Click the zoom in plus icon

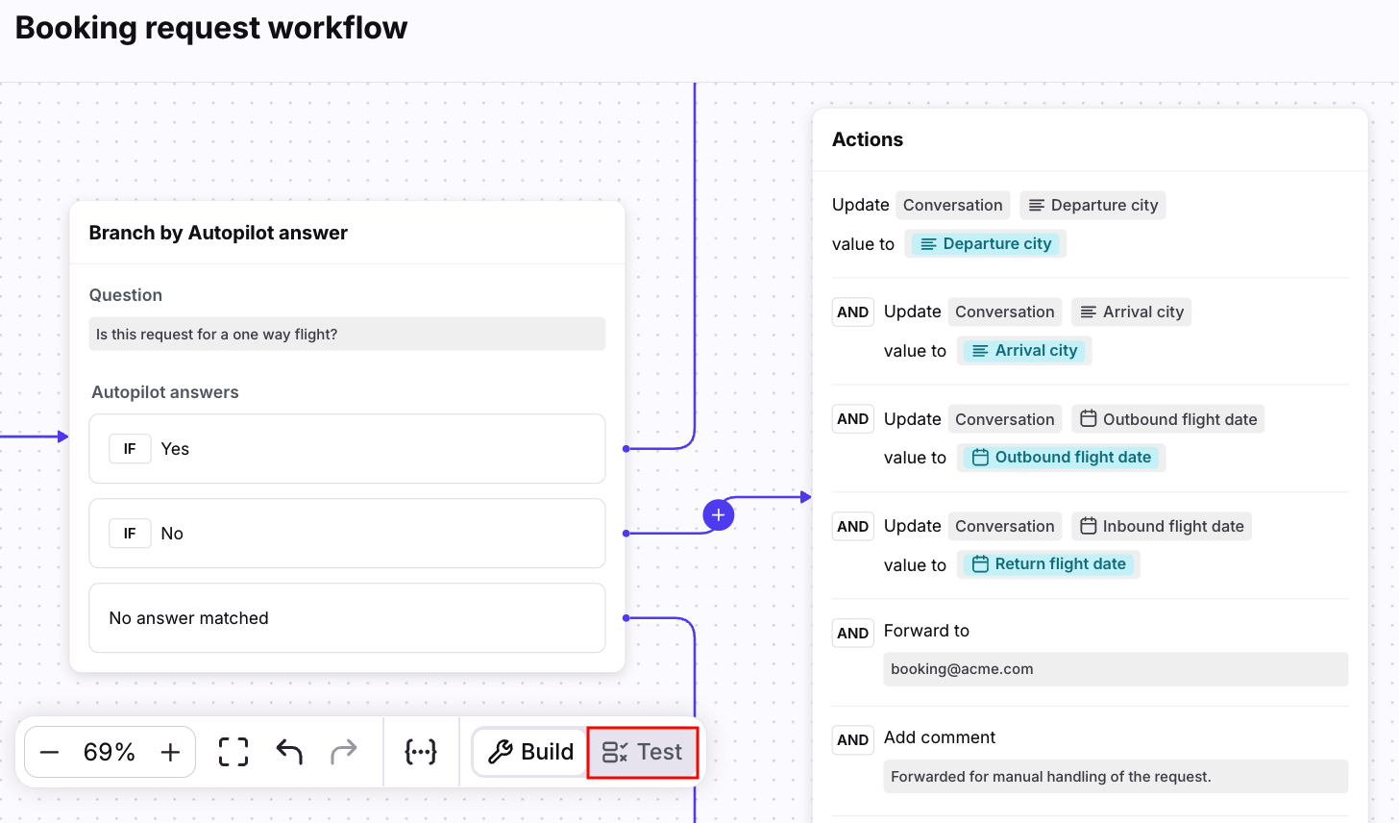click(170, 752)
